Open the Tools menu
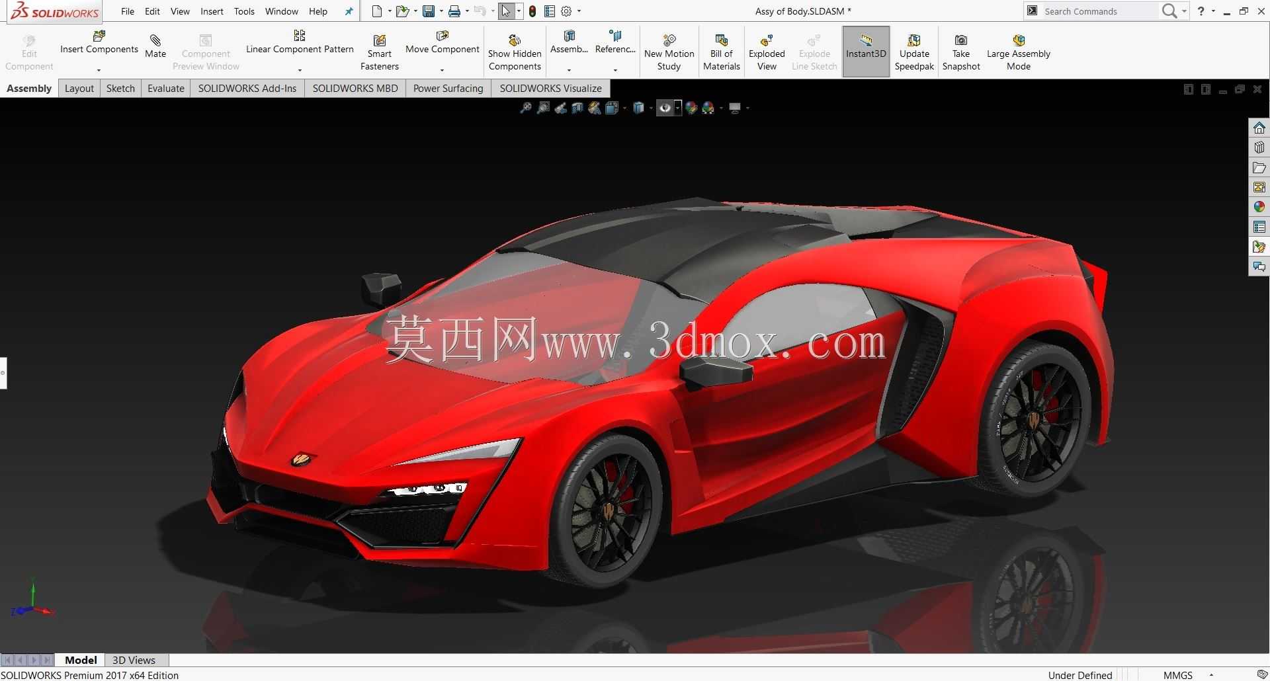Image resolution: width=1270 pixels, height=681 pixels. point(244,11)
